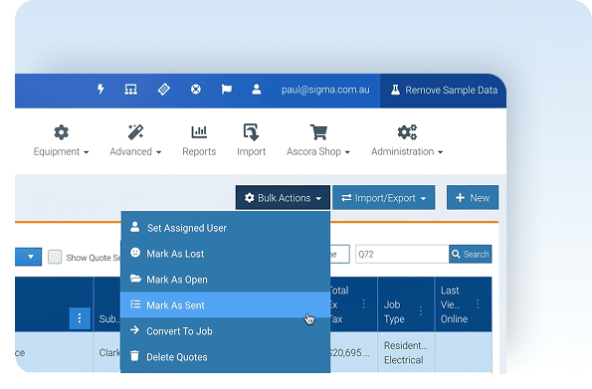
Task: Choose Mark As Sent
Action: click(x=226, y=304)
